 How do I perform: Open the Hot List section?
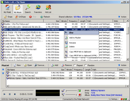pos(48,9)
